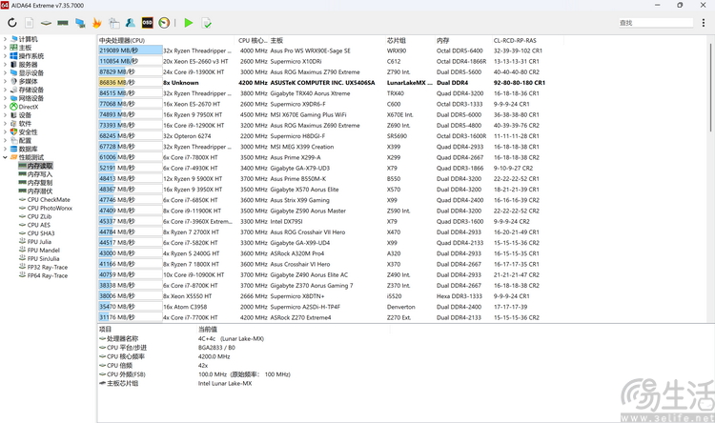Expand the 显示设备 tree node
Image resolution: width=715 pixels, height=423 pixels.
[5, 73]
